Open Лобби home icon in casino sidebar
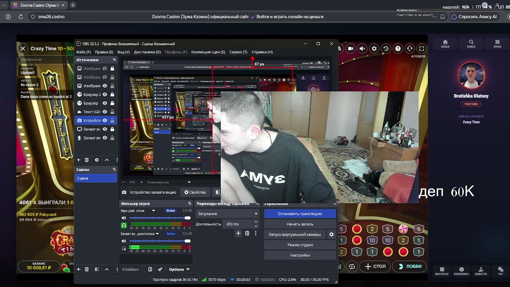 (x=445, y=44)
